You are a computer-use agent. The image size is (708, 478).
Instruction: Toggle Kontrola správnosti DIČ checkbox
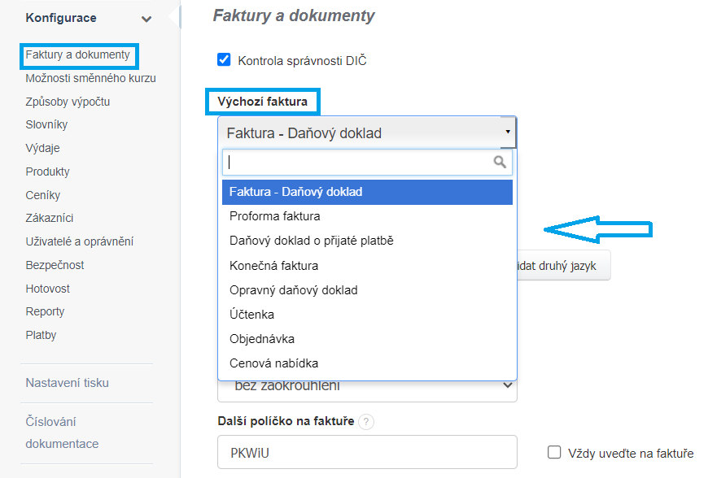(x=225, y=59)
